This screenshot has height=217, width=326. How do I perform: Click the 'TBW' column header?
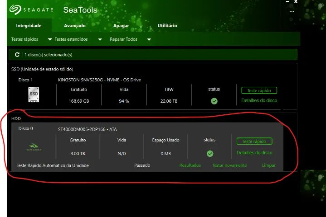click(x=169, y=90)
